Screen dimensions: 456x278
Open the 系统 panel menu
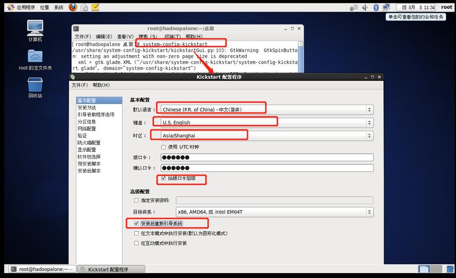58,7
